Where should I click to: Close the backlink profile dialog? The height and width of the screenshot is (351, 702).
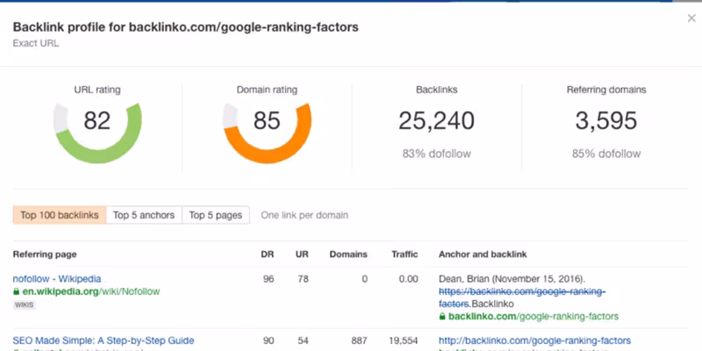click(x=691, y=18)
